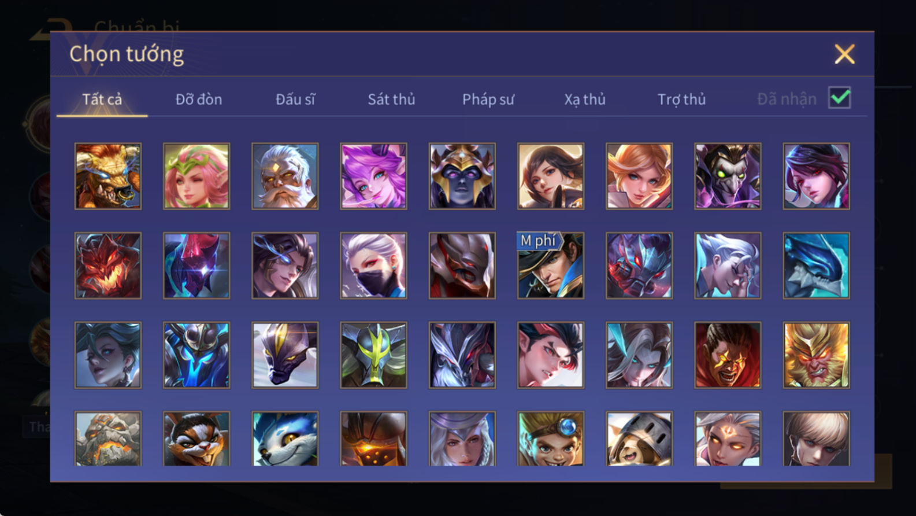Image resolution: width=916 pixels, height=516 pixels.
Task: Choose the pink-haired flower crown hero
Action: point(196,176)
